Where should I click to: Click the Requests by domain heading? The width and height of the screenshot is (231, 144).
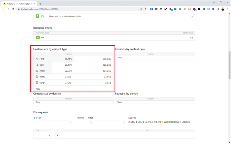tap(127, 94)
